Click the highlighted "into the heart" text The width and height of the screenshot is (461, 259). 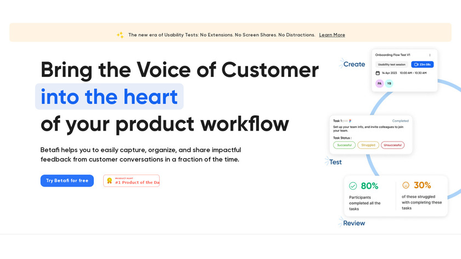coord(109,97)
